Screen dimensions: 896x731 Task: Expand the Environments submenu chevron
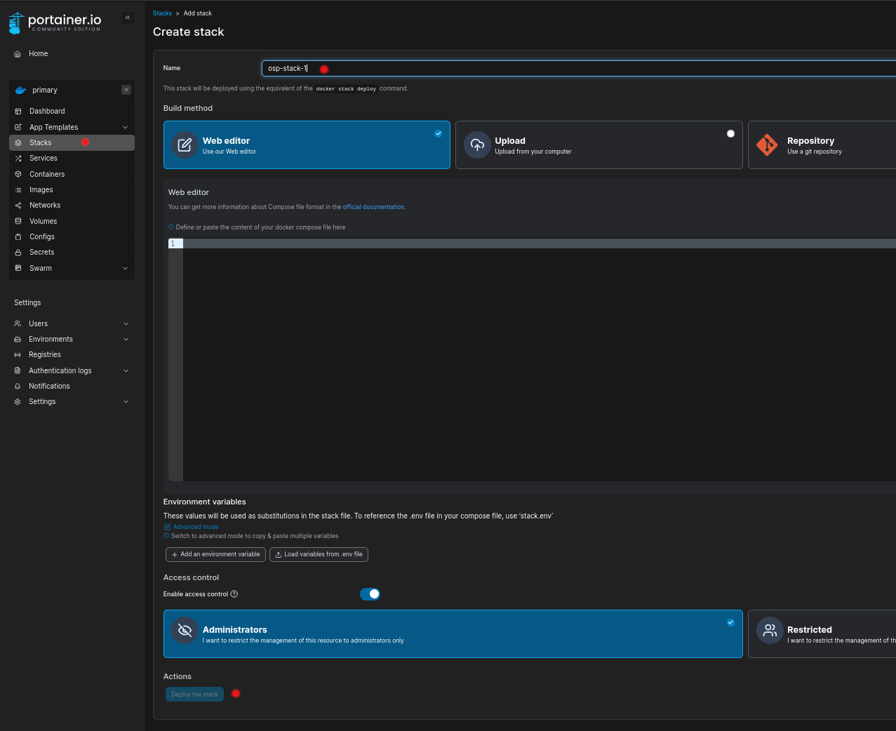coord(126,340)
